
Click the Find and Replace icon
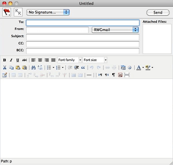coord(40,67)
